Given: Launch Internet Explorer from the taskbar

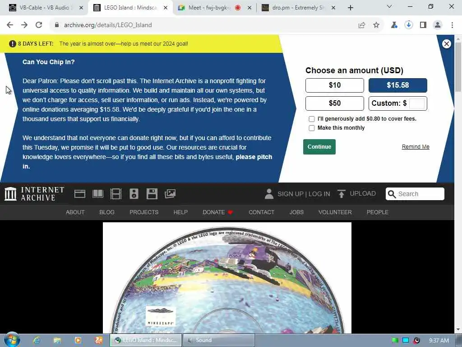Looking at the screenshot, I should (37, 340).
